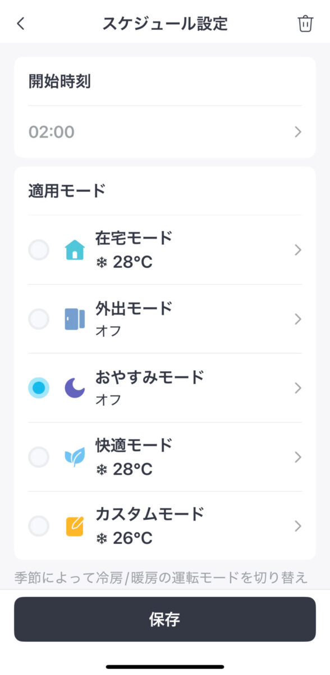The width and height of the screenshot is (330, 675).
Task: Tap the blue door icon for 外出モード
Action: tap(75, 319)
